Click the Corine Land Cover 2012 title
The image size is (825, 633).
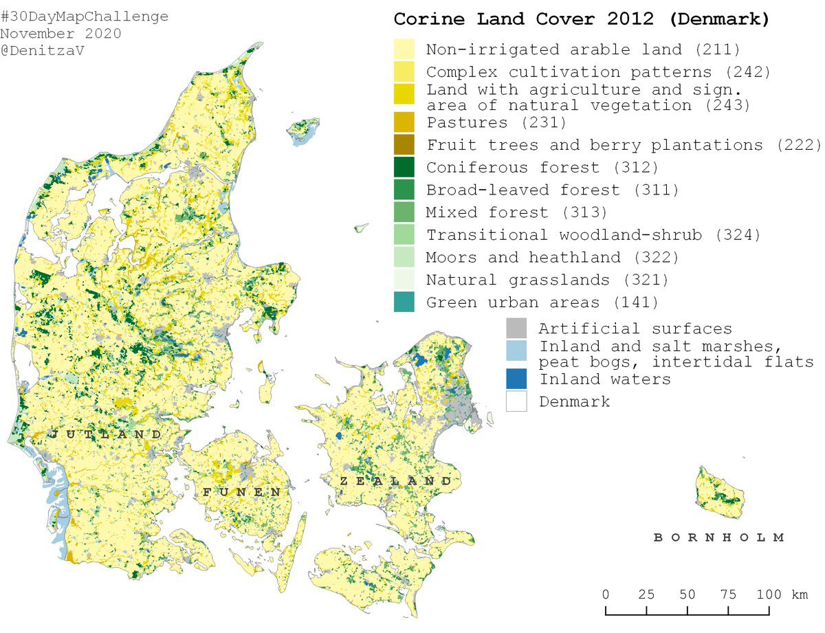tap(581, 19)
